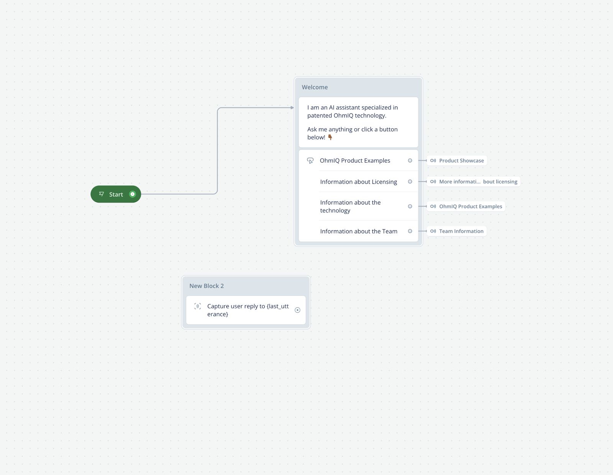Click the Start flag icon
The width and height of the screenshot is (613, 475).
point(102,194)
